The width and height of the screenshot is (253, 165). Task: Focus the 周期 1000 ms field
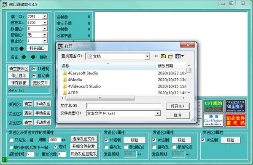pos(55,140)
